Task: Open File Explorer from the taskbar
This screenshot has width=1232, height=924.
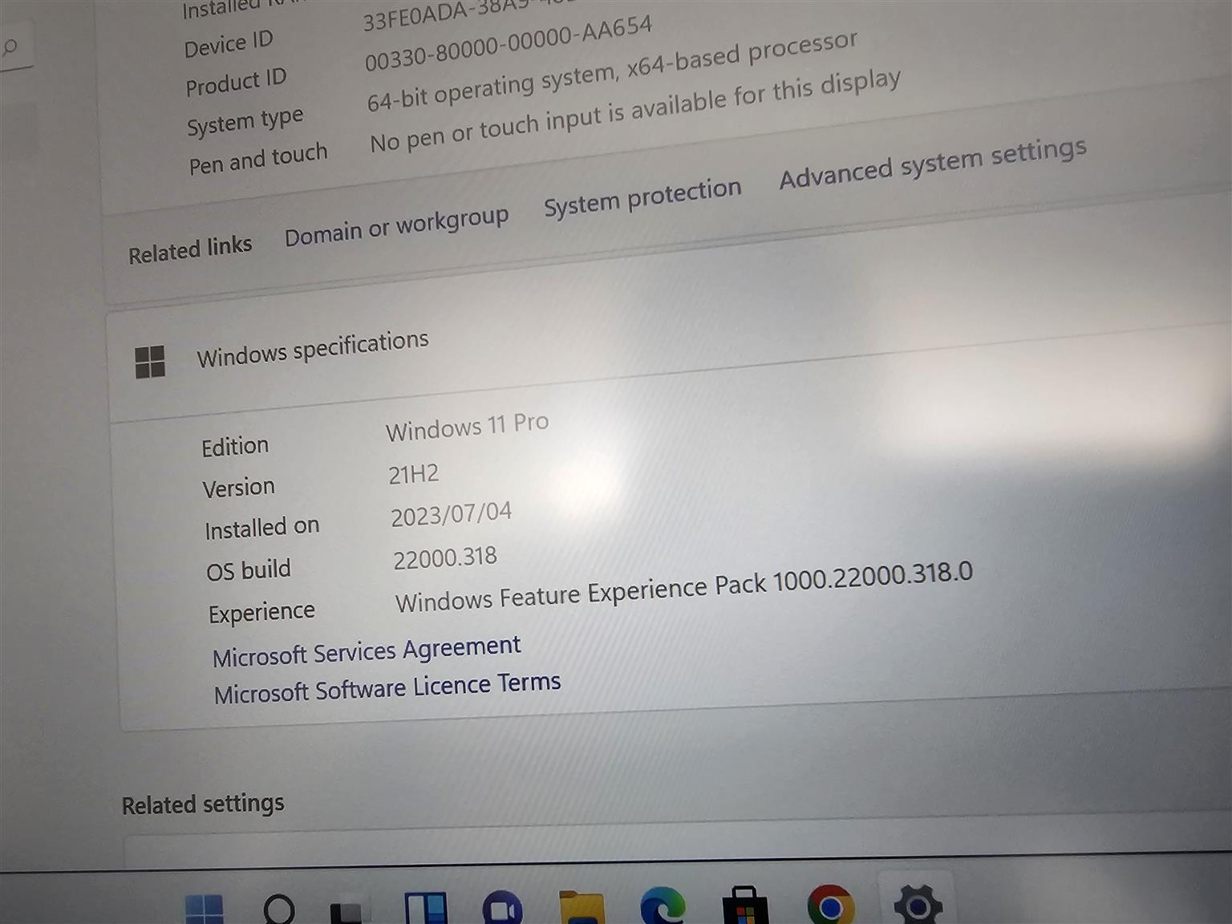Action: pyautogui.click(x=582, y=909)
